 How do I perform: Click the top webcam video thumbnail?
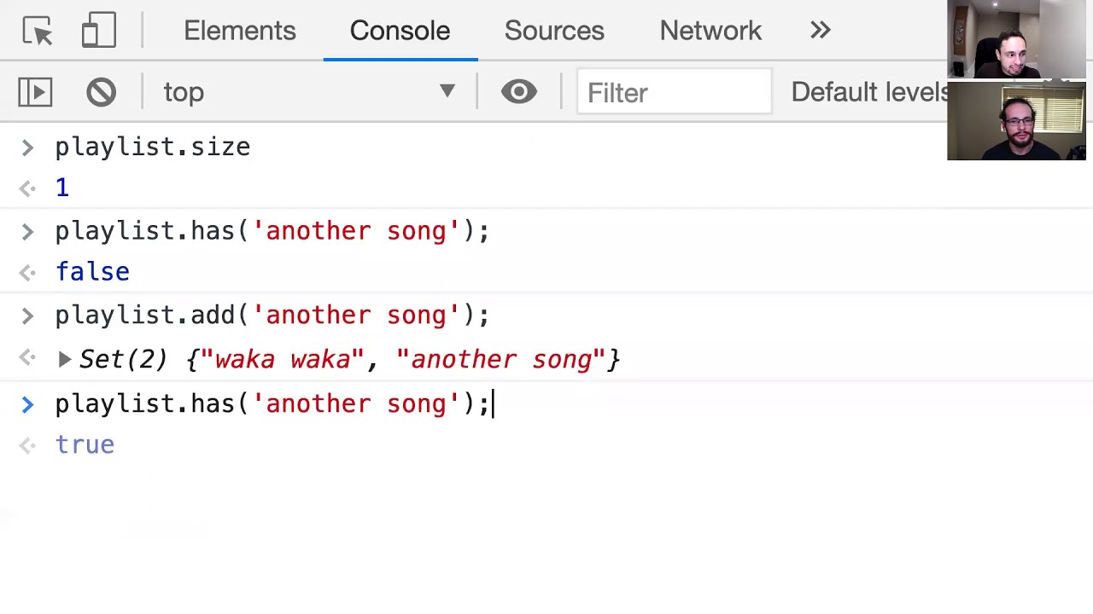click(x=1015, y=40)
